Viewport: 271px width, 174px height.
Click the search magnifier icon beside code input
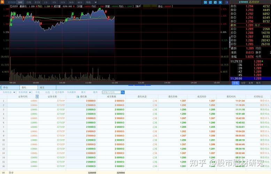[x=122, y=92]
